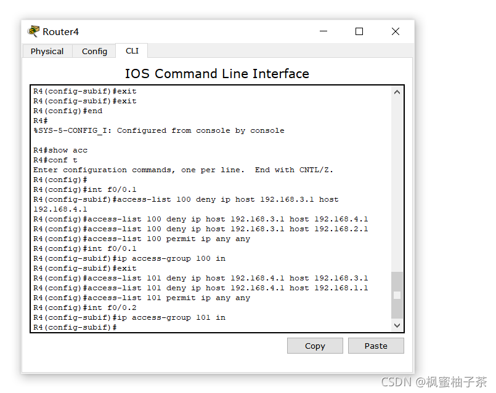This screenshot has height=393, width=496.
Task: Open the Config tab
Action: (x=94, y=51)
